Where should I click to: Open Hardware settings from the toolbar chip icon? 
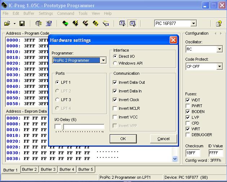[x=39, y=23]
